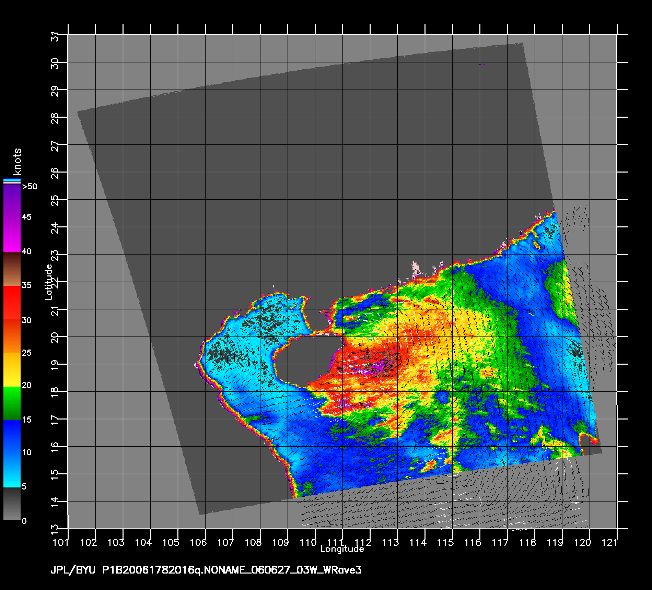652x590 pixels.
Task: Click the longitude tick label '101'
Action: tap(60, 542)
